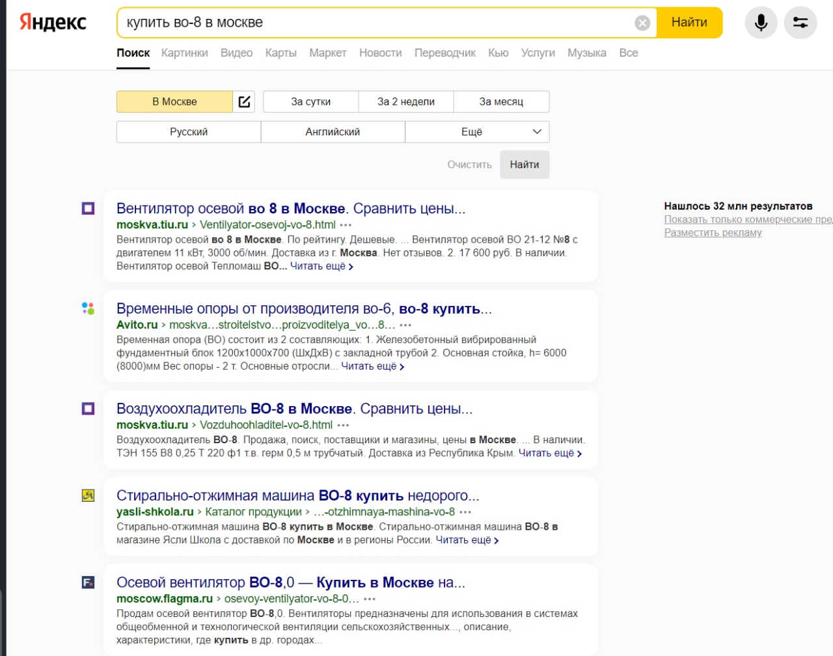Open the Кью tab
This screenshot has width=833, height=656.
coord(498,53)
